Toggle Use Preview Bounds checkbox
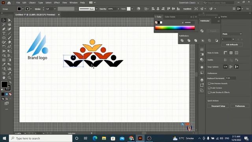The image size is (252, 142). click(x=209, y=83)
